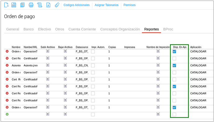Image resolution: width=214 pixels, height=122 pixels.
Task: Check Disp. En Api. in the new empty row
Action: (174, 115)
